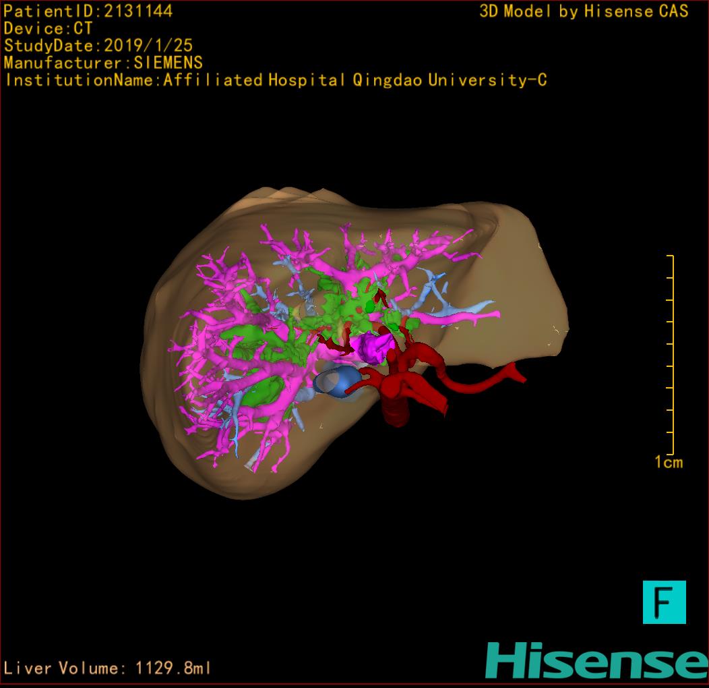Click the '3D Model by Hisense CAS' caption
The height and width of the screenshot is (688, 709).
[x=584, y=11]
